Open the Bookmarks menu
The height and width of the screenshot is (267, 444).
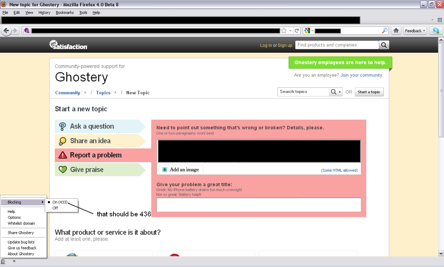65,12
